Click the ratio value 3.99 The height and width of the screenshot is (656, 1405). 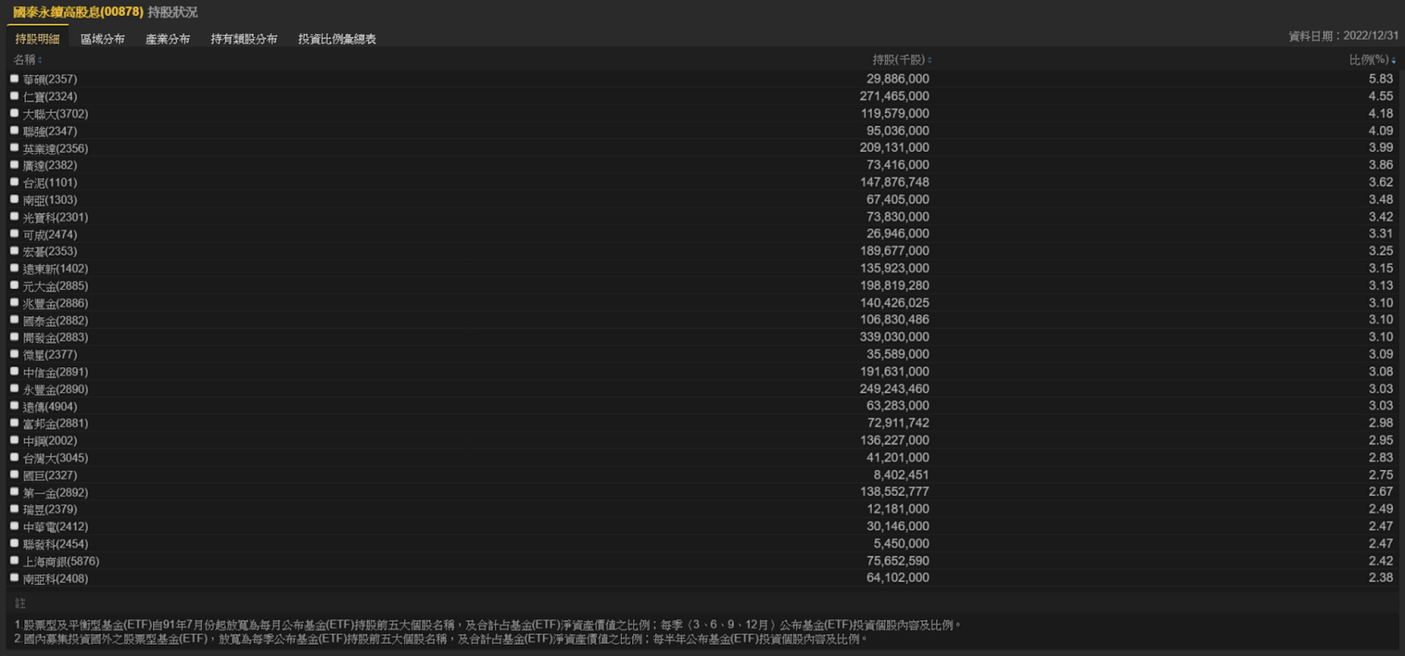(1380, 148)
